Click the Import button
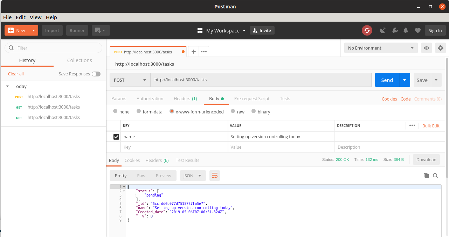The image size is (449, 237). 52,30
